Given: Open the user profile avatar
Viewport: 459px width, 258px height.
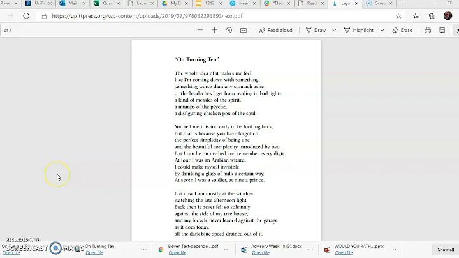Looking at the screenshot, I should coord(448,16).
